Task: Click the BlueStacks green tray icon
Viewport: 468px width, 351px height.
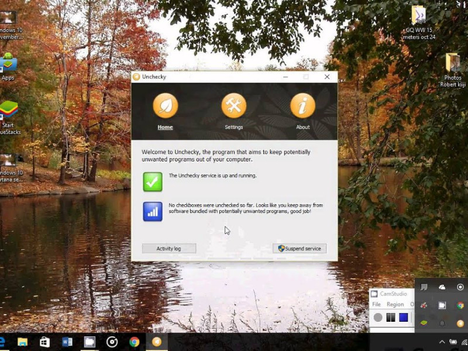Action: point(424,323)
